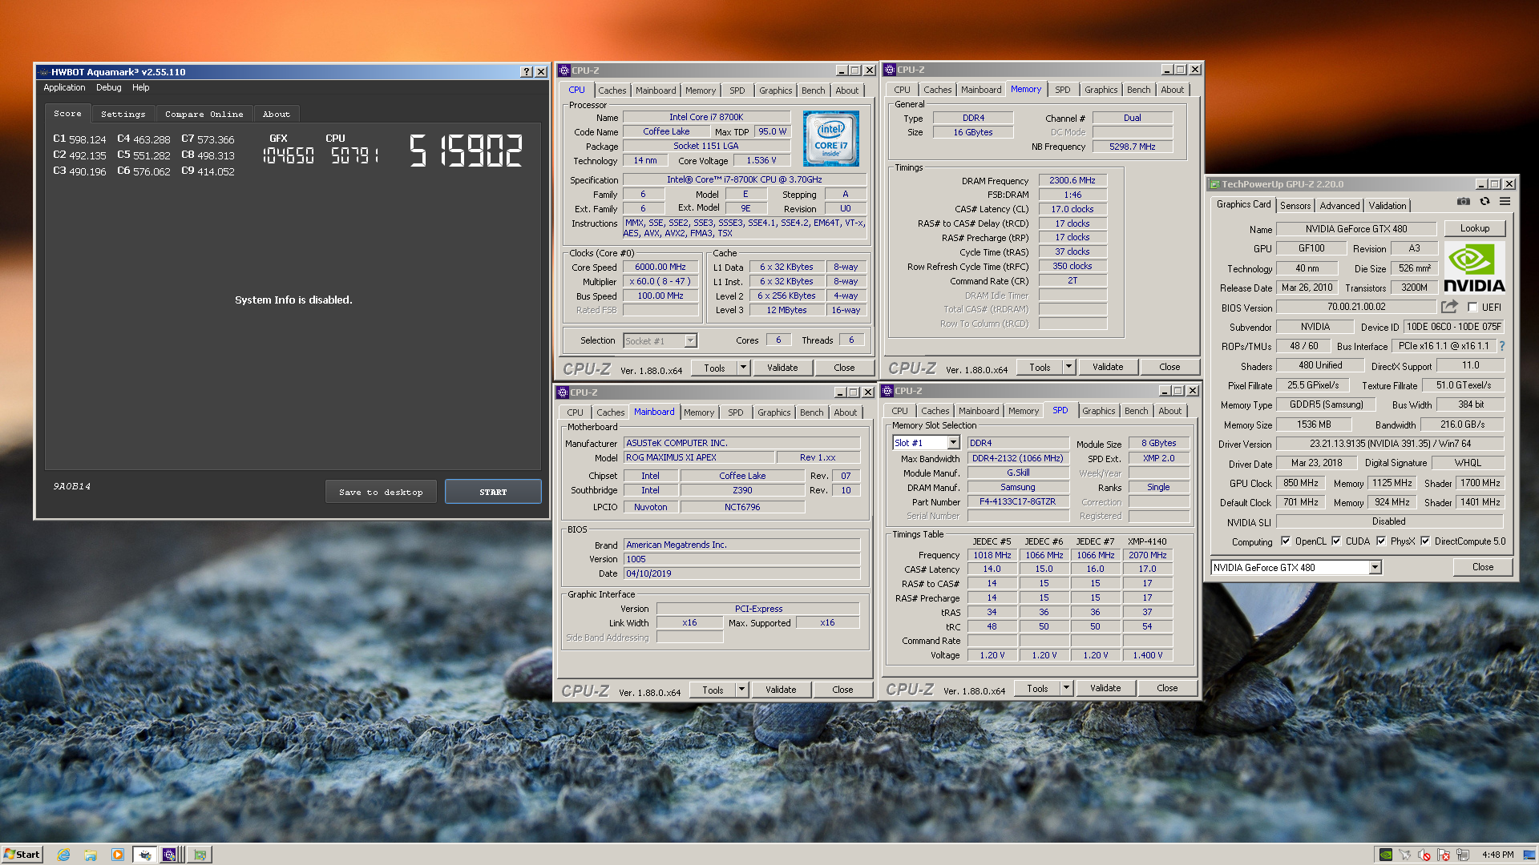Viewport: 1539px width, 865px height.
Task: Click the taskbar clock showing 4:48 PM
Action: (x=1498, y=855)
